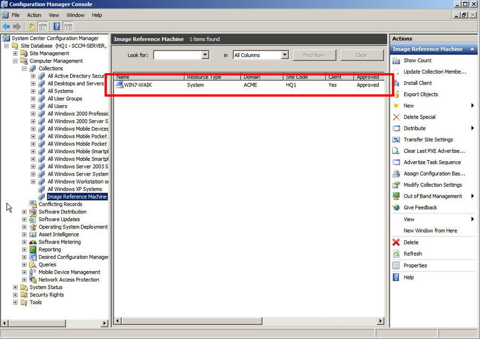Click New Window from Here
Screen dimensions: 480x339
(430, 231)
